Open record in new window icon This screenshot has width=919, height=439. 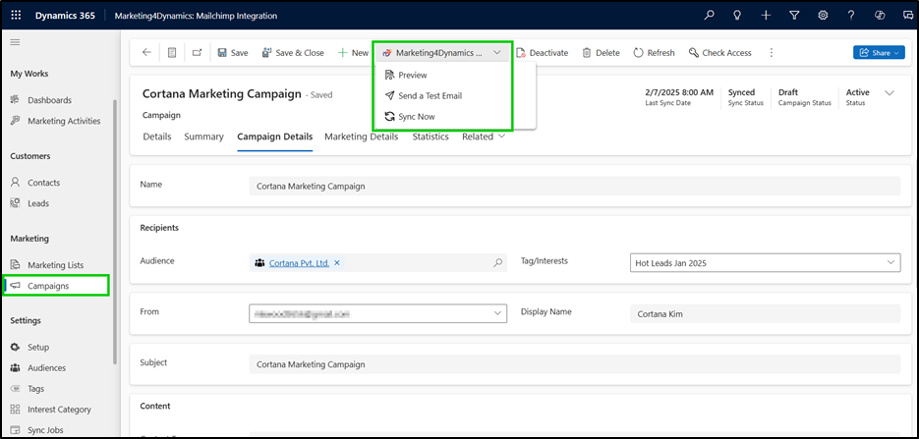(x=197, y=53)
